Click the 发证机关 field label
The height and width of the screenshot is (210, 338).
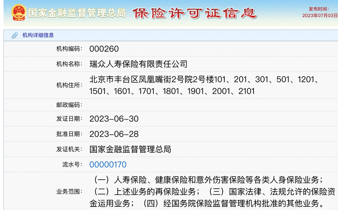[69, 149]
